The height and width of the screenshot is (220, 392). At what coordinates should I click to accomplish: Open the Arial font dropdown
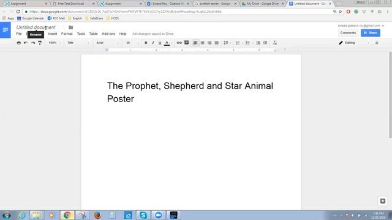tap(108, 43)
